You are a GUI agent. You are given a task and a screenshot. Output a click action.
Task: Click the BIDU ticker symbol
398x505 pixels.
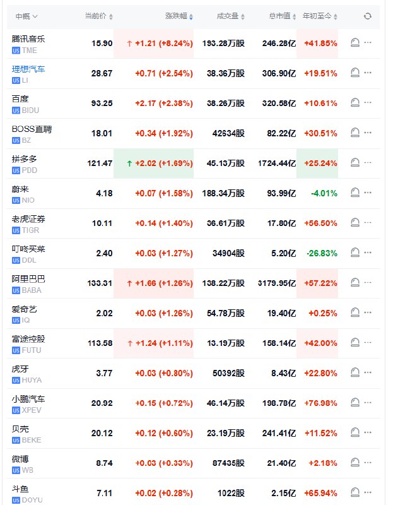30,110
